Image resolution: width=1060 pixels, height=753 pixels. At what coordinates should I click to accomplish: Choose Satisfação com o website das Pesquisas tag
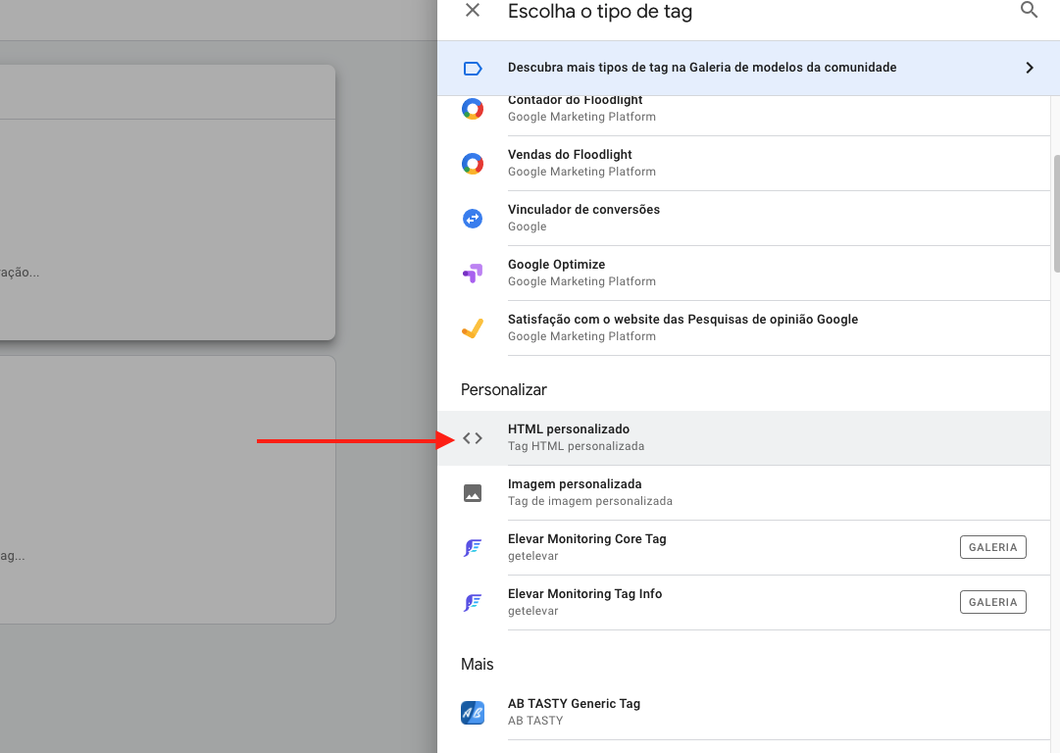[x=743, y=327]
